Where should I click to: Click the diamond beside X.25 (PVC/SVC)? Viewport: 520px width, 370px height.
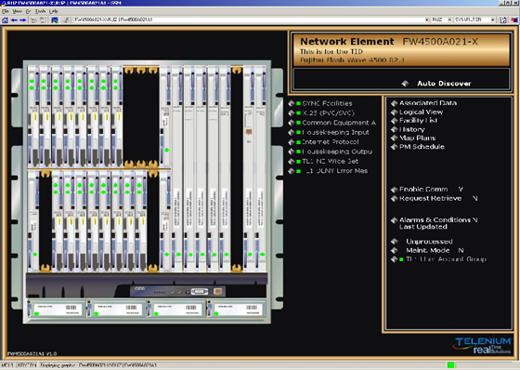[x=292, y=112]
